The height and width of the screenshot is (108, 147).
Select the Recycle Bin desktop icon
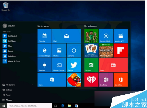[x=6, y=7]
